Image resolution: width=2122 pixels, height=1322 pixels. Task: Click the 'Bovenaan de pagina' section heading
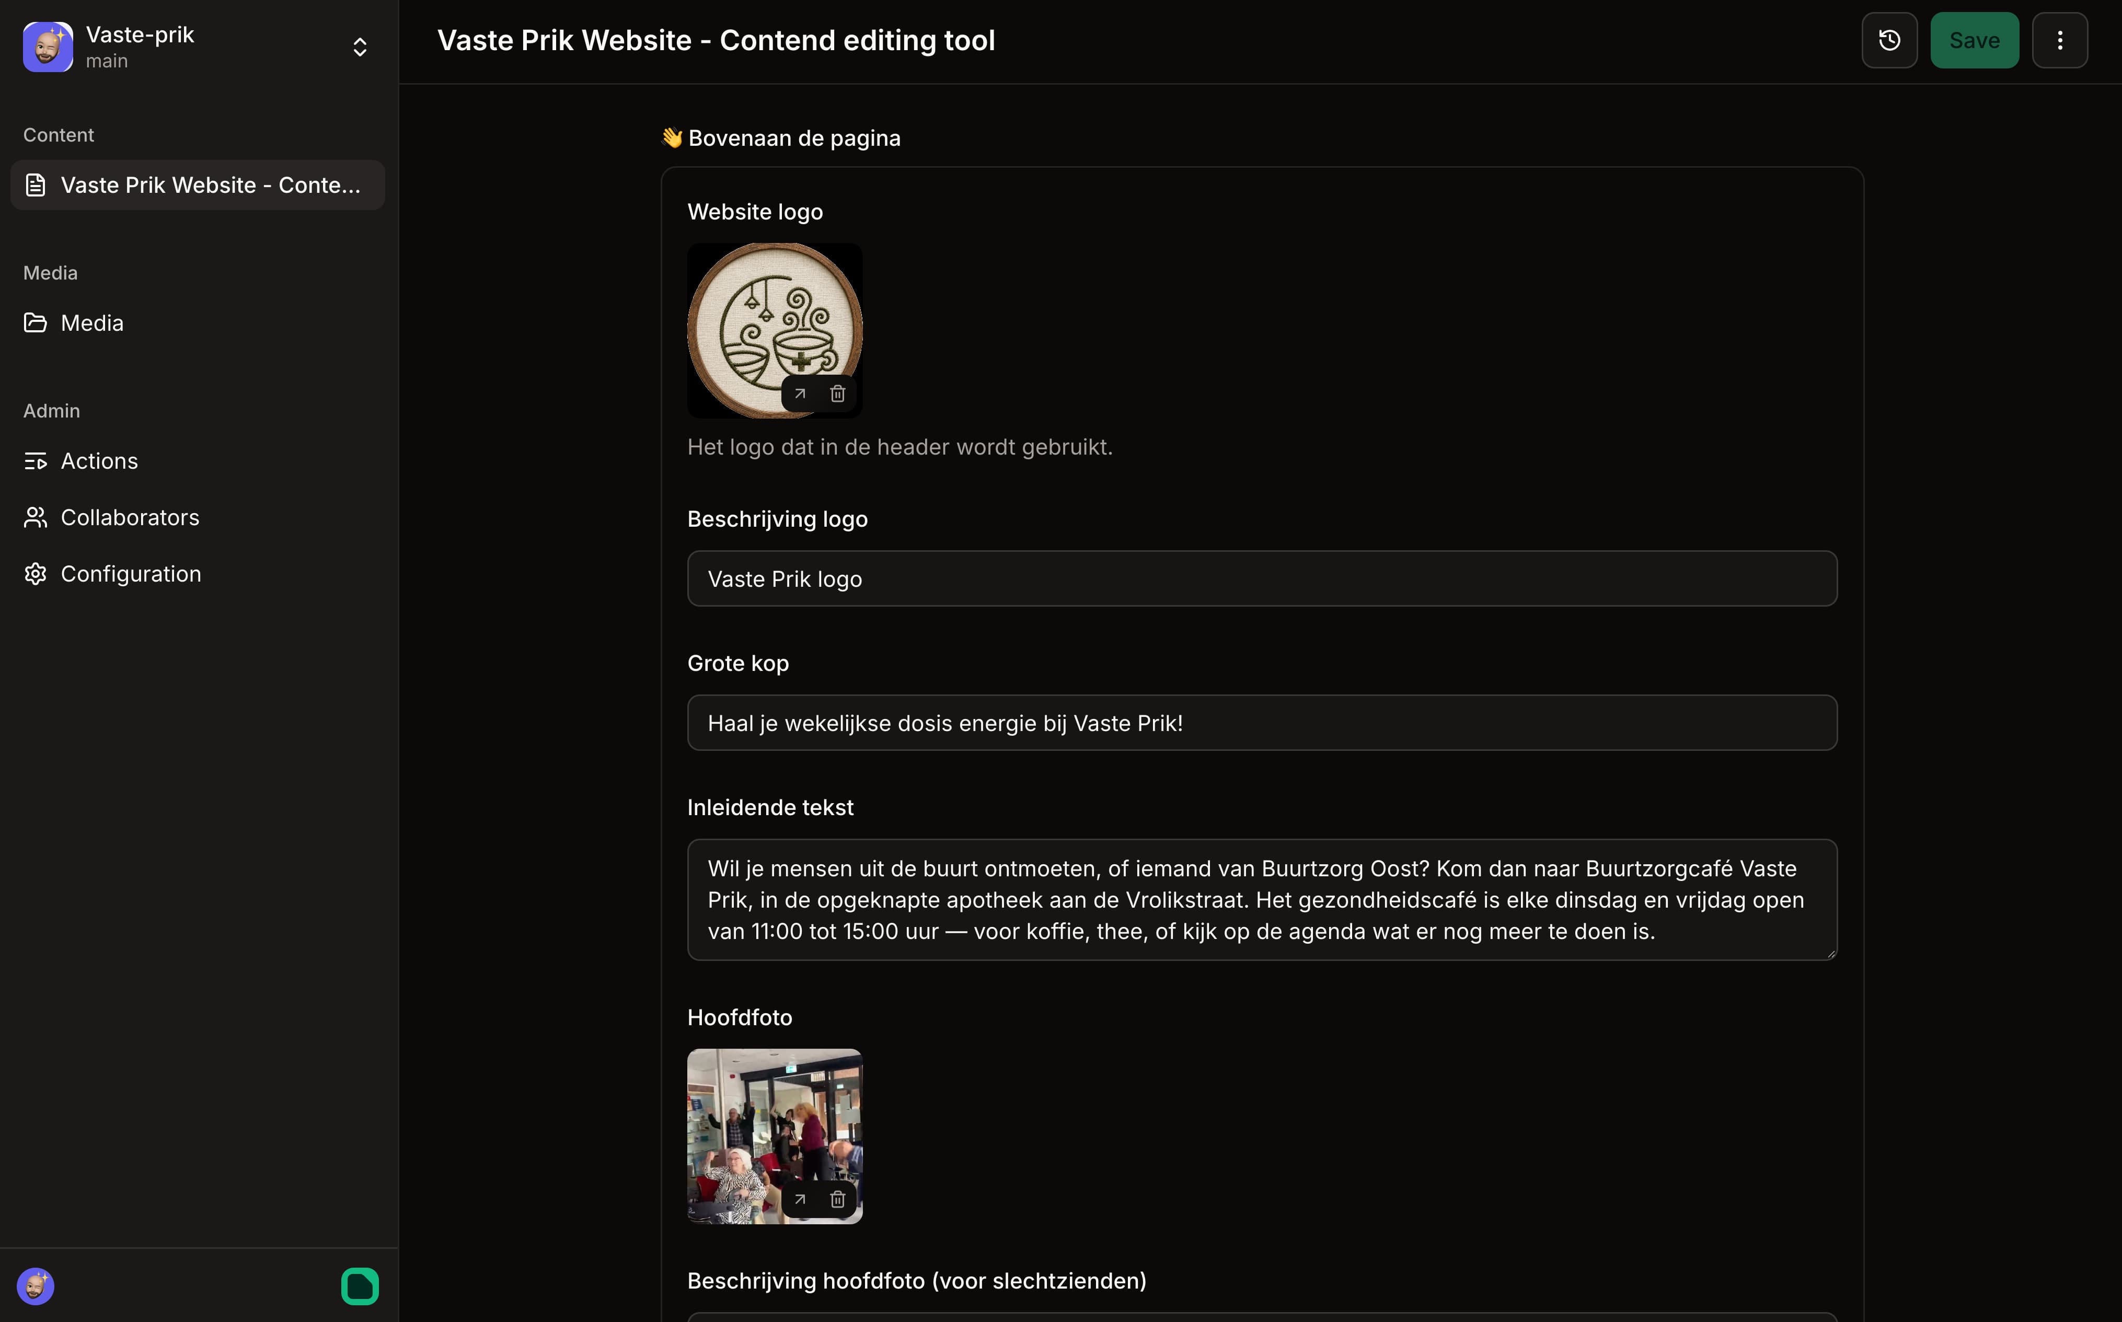coord(781,138)
